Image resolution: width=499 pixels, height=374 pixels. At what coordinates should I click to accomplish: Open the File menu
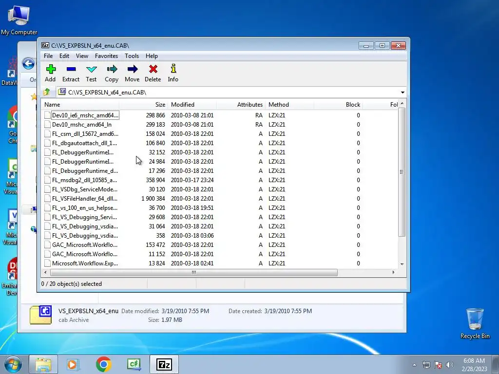tap(48, 56)
